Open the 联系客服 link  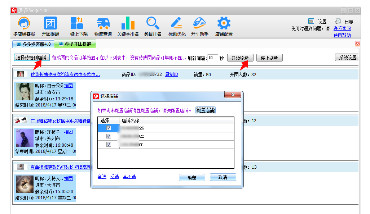[x=342, y=28]
